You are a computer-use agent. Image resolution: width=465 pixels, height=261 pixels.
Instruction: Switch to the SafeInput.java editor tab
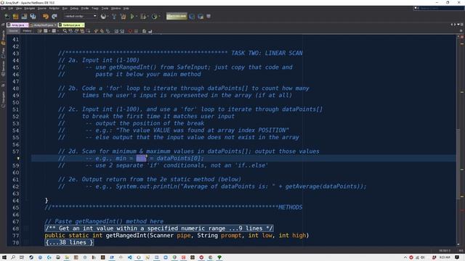point(71,25)
